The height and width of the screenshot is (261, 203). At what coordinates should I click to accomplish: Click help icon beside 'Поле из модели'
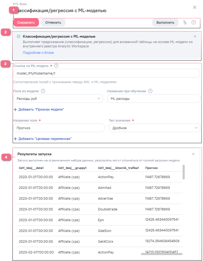point(43,91)
